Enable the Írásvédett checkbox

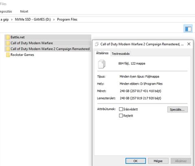point(121,109)
